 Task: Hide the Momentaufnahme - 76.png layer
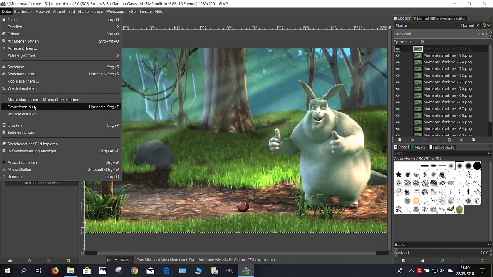[x=398, y=49]
